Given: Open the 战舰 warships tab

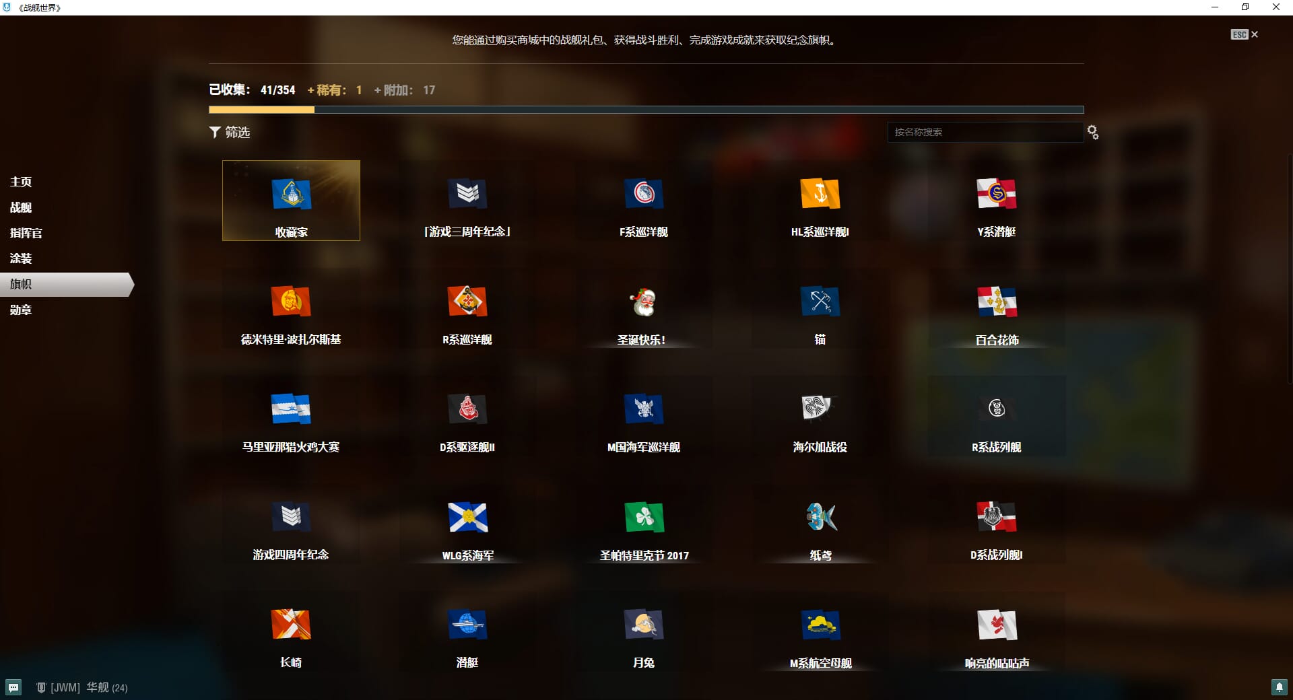Looking at the screenshot, I should [21, 207].
